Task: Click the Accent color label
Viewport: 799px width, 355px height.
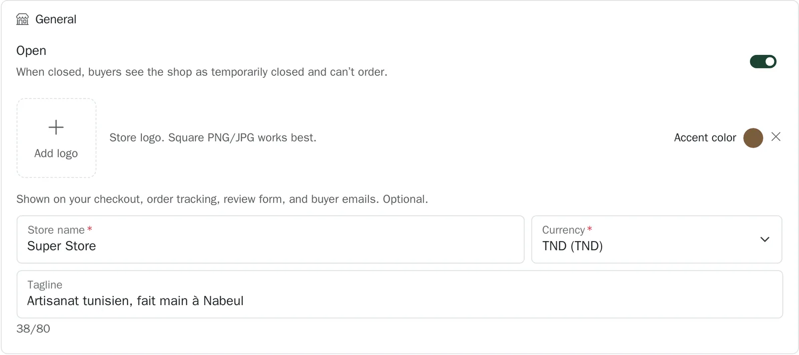Action: coord(705,138)
